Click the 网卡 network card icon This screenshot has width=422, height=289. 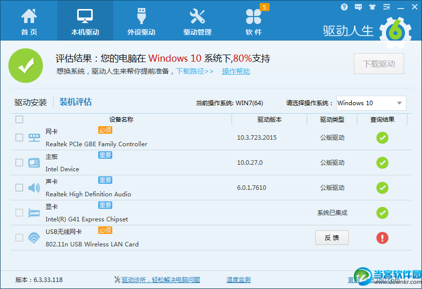(34, 138)
